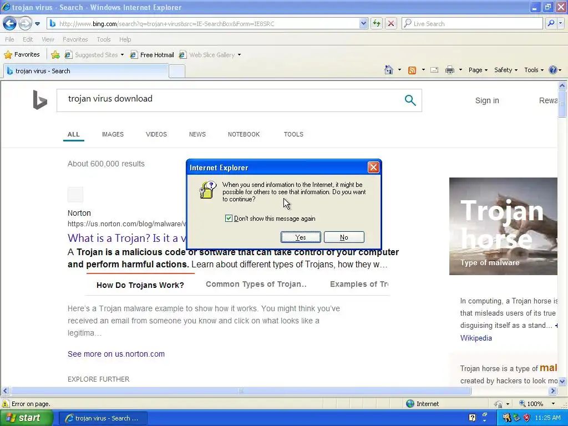Switch to the VIDEOS results tab
This screenshot has width=568, height=426.
(156, 134)
